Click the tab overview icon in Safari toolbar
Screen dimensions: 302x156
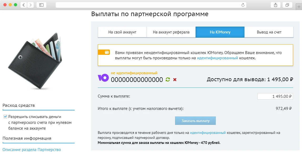coord(287,5)
